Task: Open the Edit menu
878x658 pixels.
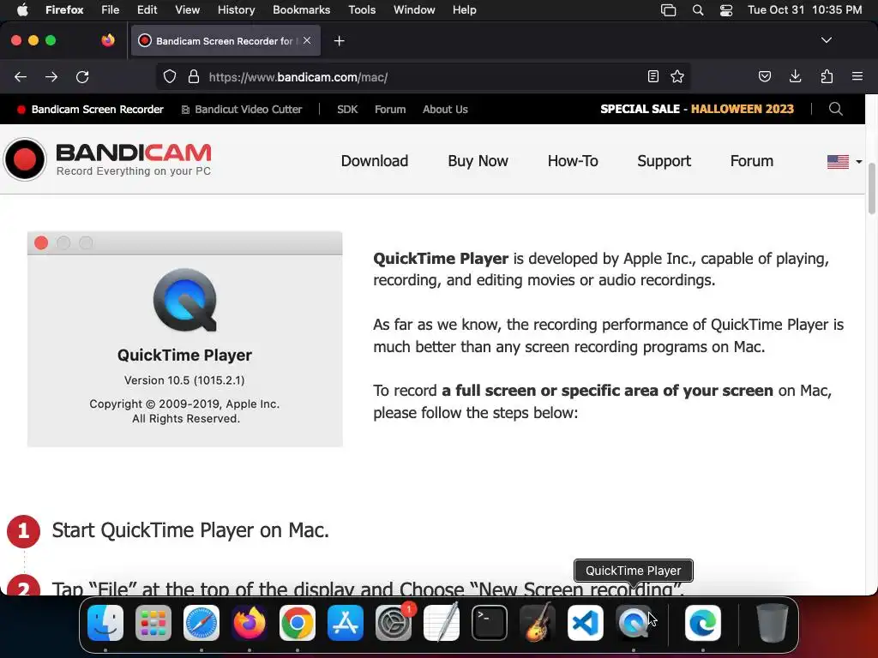Action: [x=147, y=10]
